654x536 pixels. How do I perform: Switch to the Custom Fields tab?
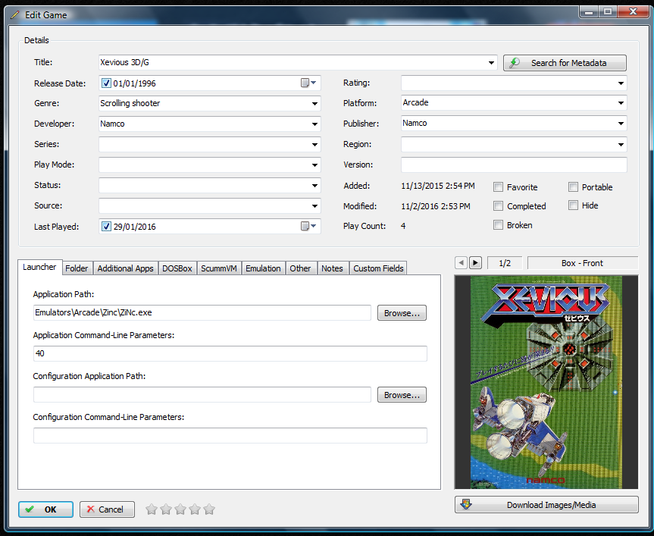click(378, 268)
